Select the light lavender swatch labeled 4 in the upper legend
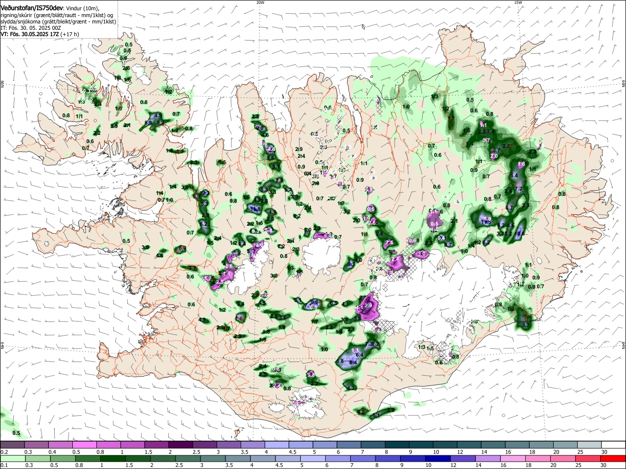Image resolution: width=626 pixels, height=469 pixels. click(x=277, y=445)
